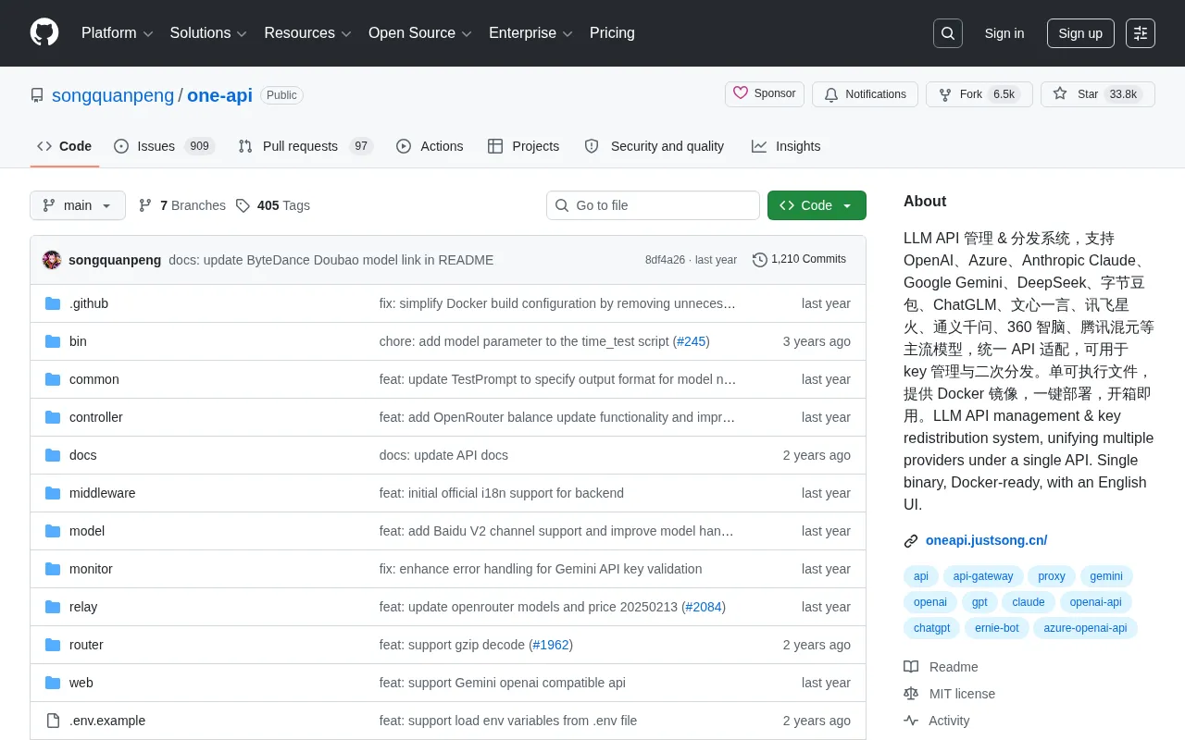The image size is (1185, 740).
Task: Switch to the Actions tab
Action: point(430,146)
